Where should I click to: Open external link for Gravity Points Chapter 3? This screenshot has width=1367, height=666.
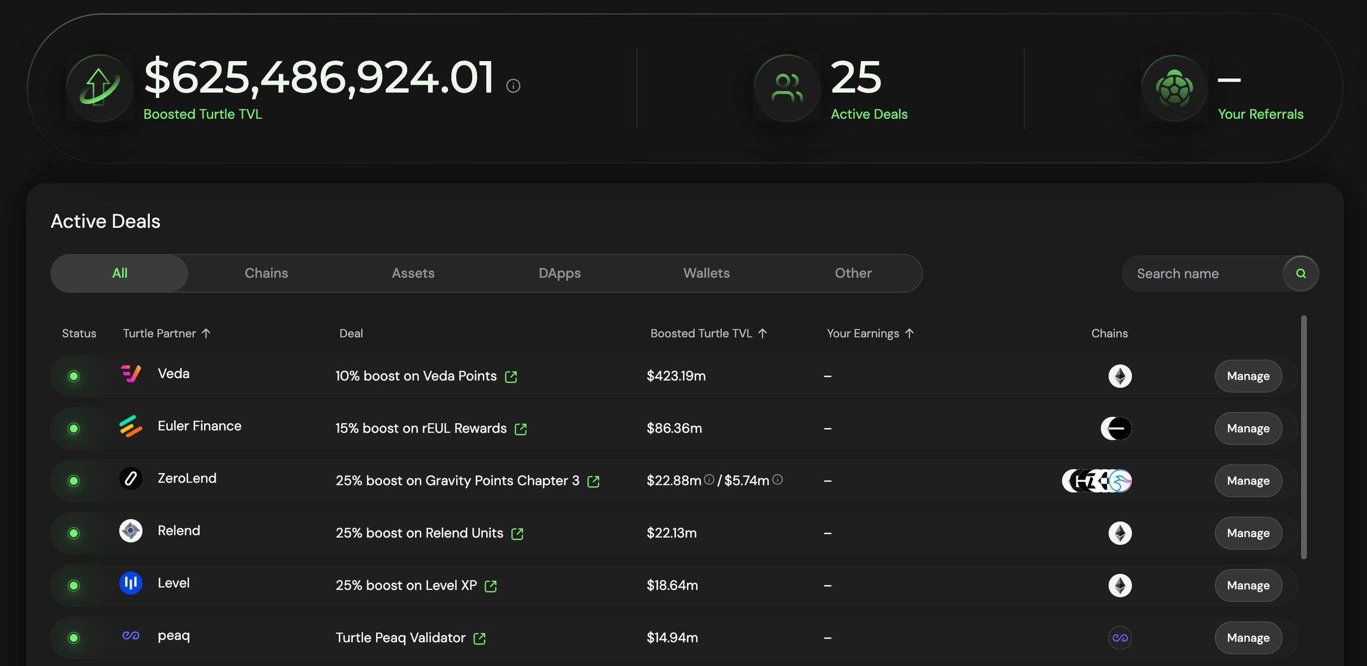(x=593, y=481)
